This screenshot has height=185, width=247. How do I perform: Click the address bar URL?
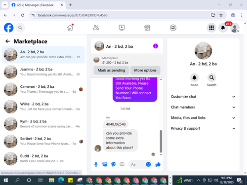pos(73,15)
